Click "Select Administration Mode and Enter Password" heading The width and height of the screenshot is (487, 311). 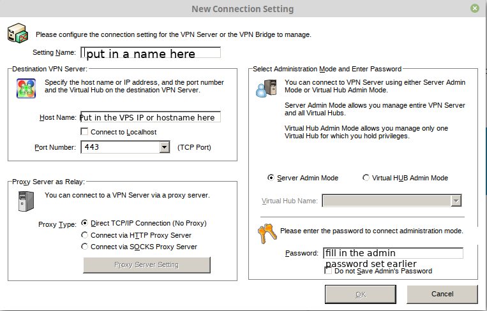pos(327,69)
